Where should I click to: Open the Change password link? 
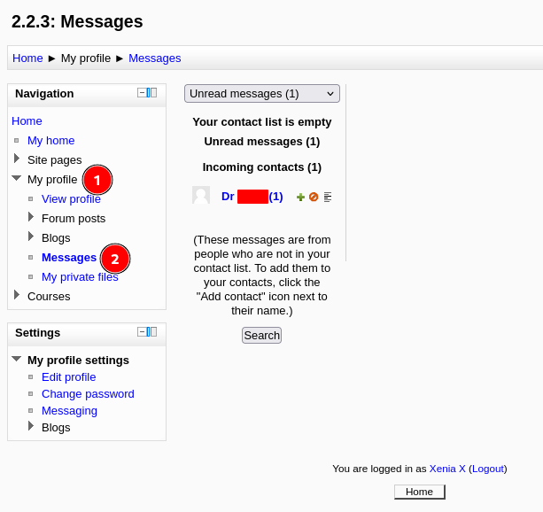(88, 394)
